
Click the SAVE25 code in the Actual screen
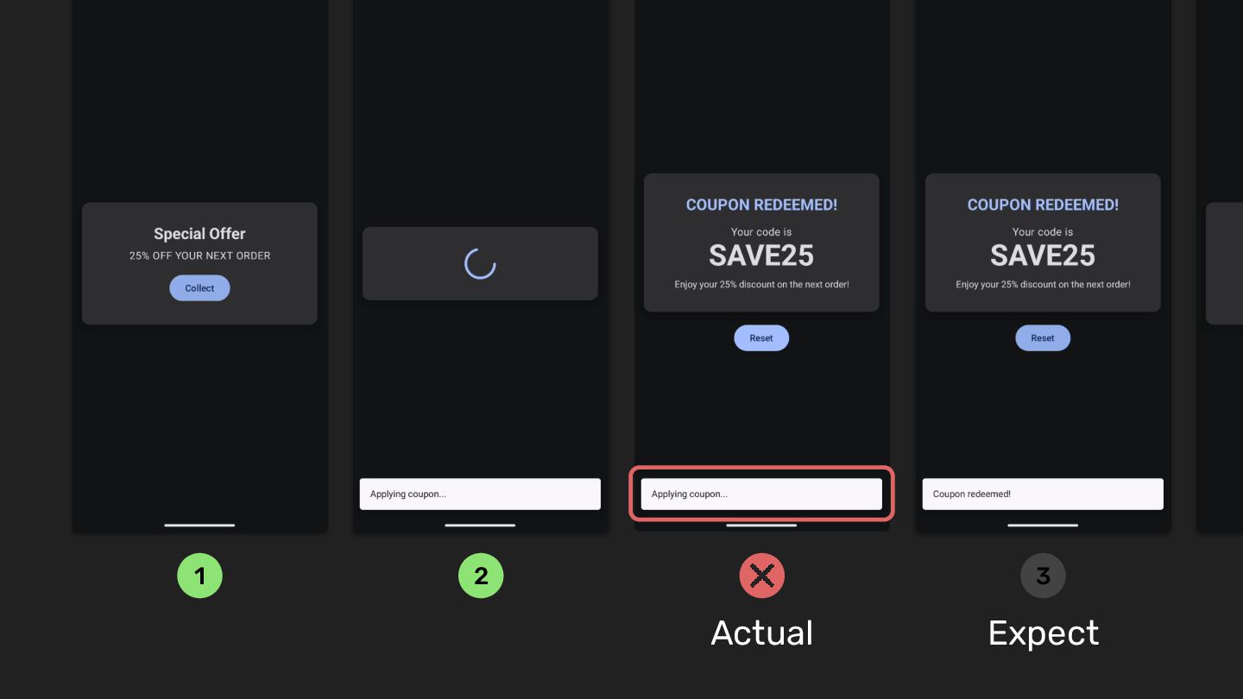[761, 255]
